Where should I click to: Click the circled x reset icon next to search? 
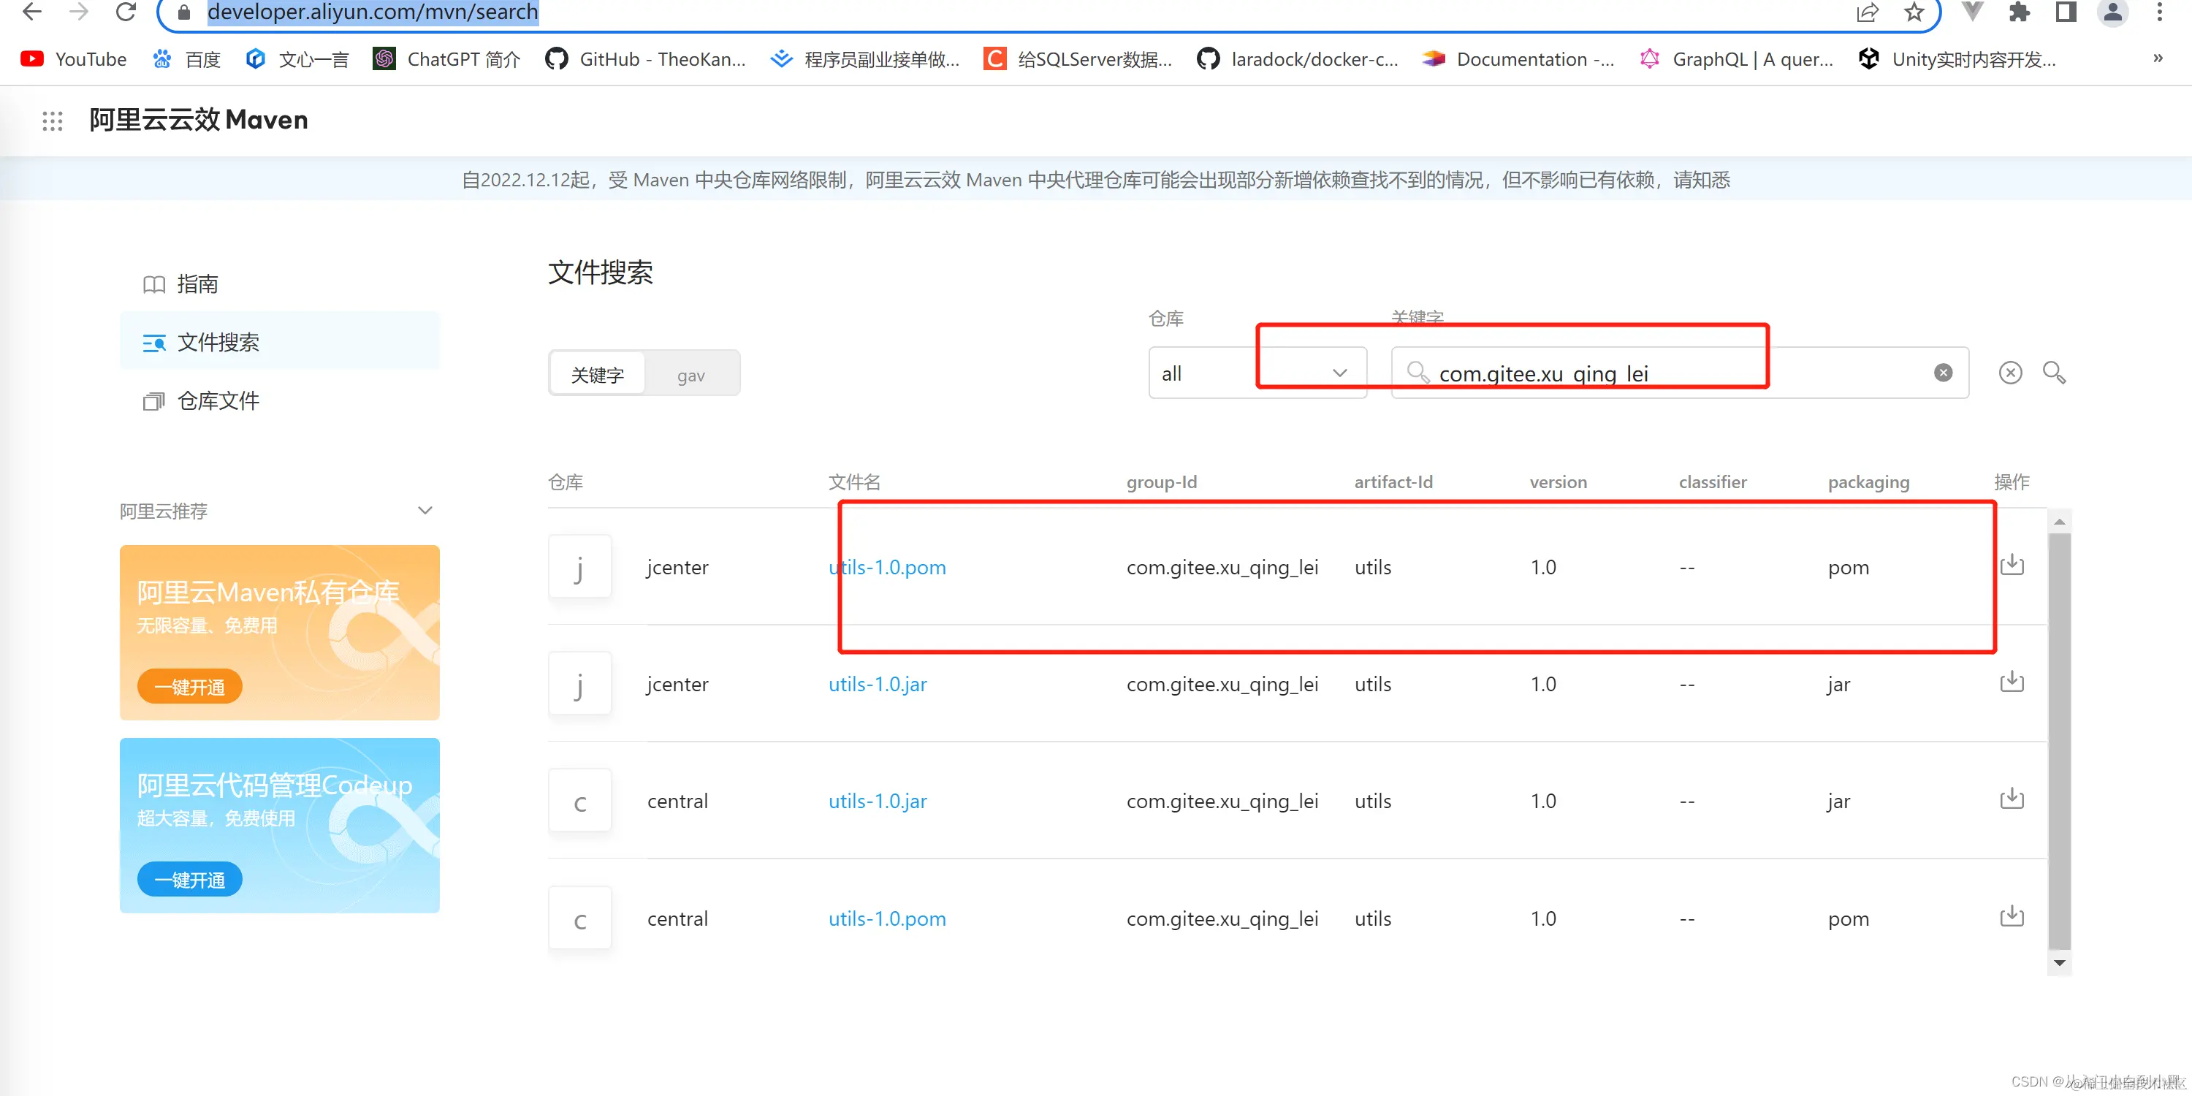click(x=2010, y=373)
